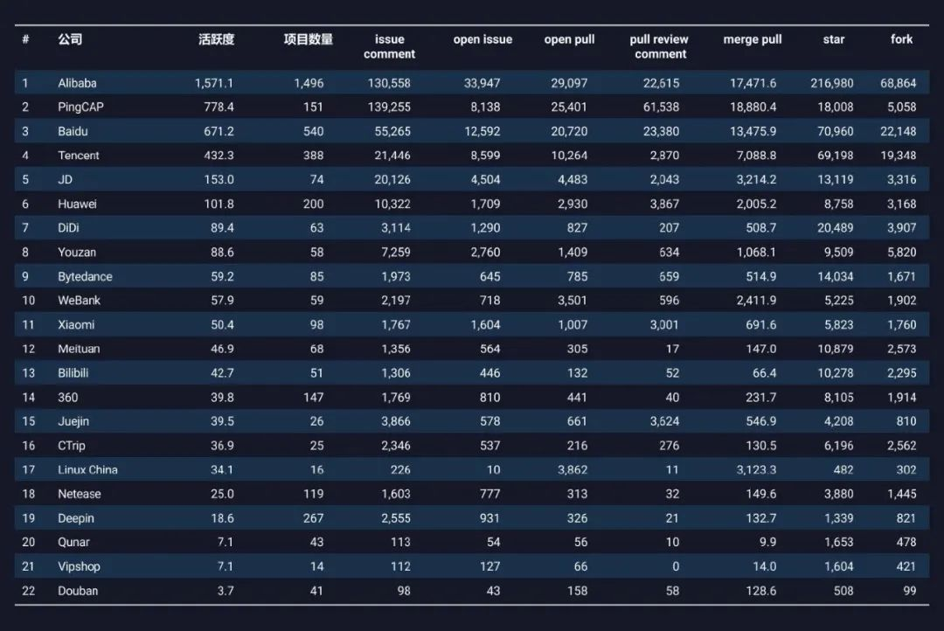Click the open pull column header
Screen dimensions: 944x631
coord(570,39)
